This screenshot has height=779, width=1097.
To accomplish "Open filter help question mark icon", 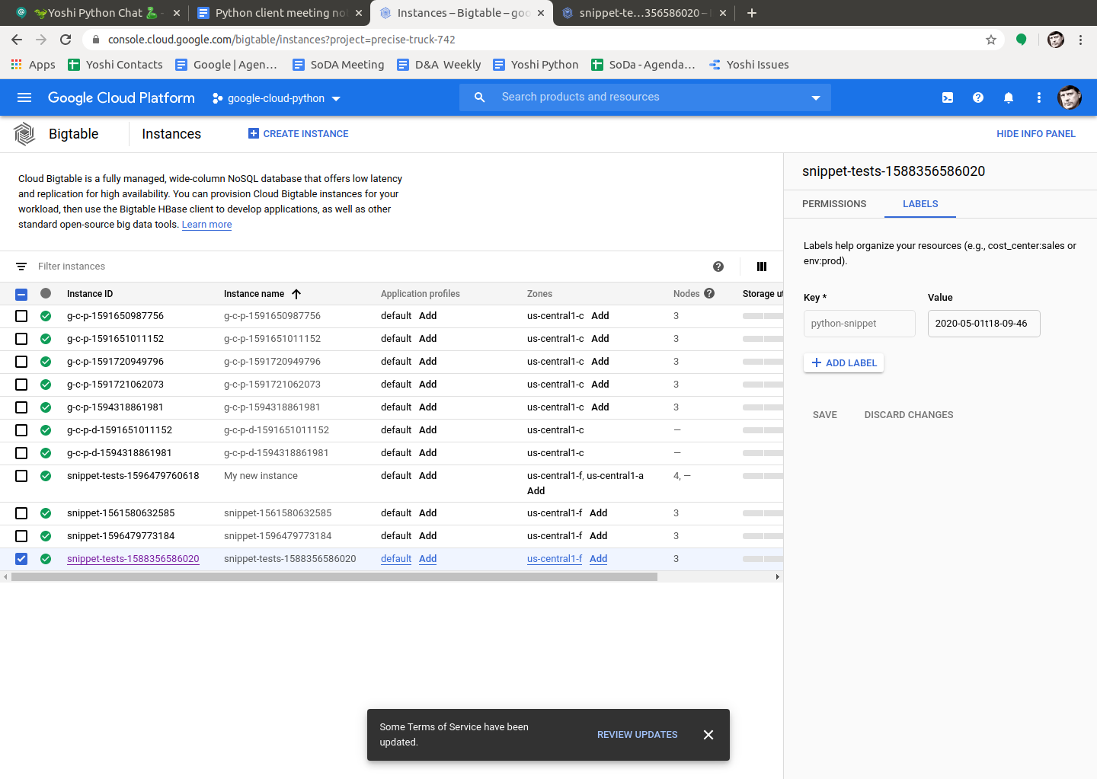I will point(718,267).
